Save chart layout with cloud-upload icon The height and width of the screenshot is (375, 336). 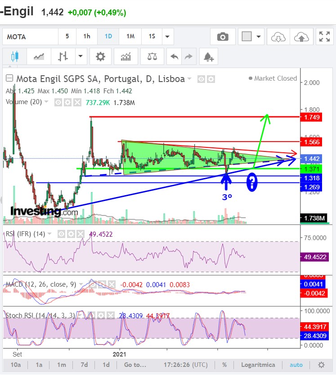click(301, 37)
